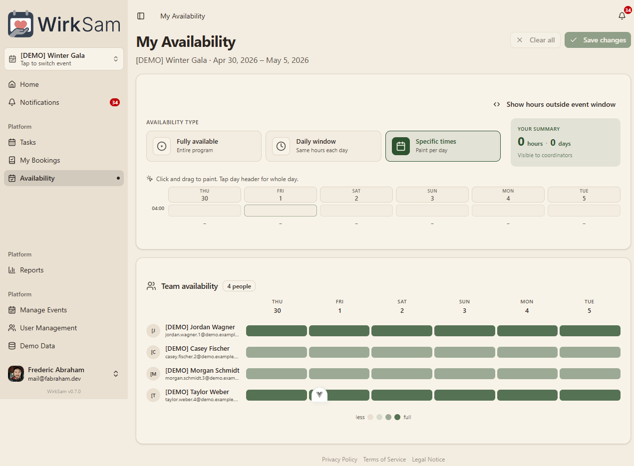Screen dimensions: 634x466
Task: Open User Management page
Action: point(64,328)
